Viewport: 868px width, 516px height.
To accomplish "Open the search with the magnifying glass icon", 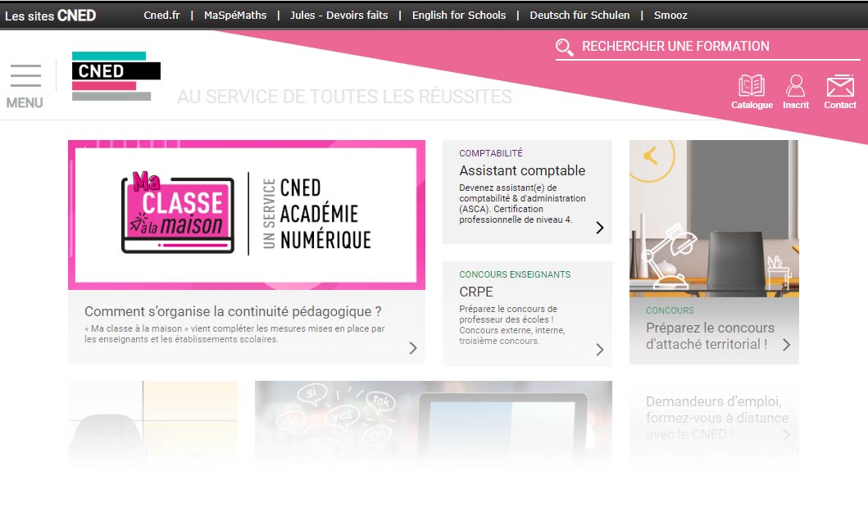I will [x=564, y=48].
